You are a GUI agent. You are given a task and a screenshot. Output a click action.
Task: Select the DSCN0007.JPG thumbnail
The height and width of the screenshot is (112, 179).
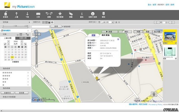(x=170, y=36)
